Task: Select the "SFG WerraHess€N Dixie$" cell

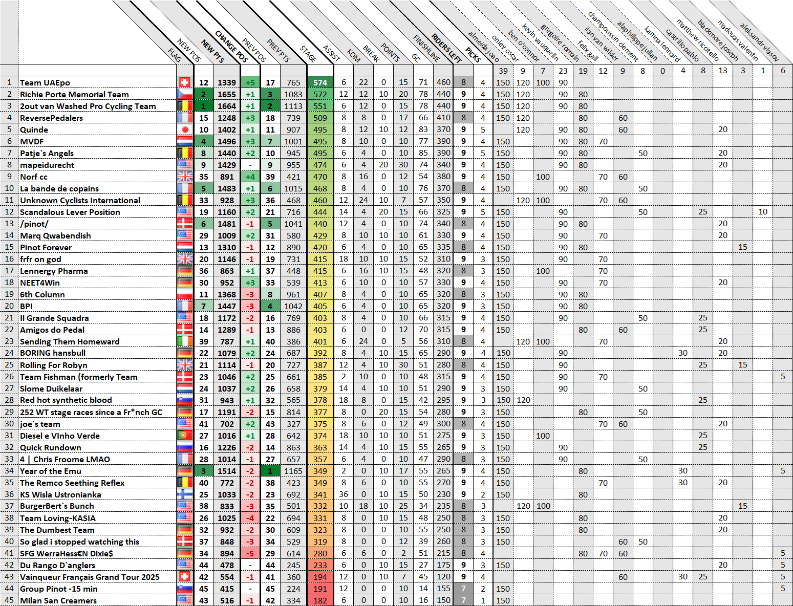Action: point(97,553)
